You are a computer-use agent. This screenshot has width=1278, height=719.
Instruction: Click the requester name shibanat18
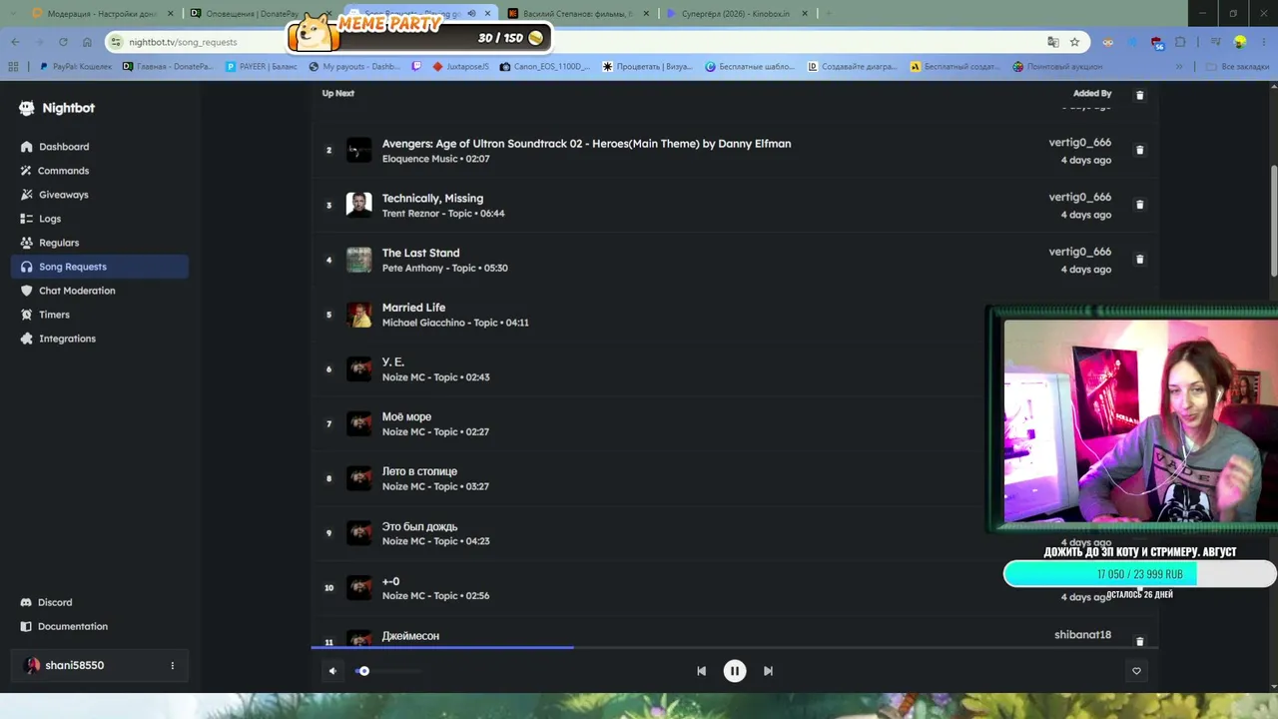(x=1082, y=635)
